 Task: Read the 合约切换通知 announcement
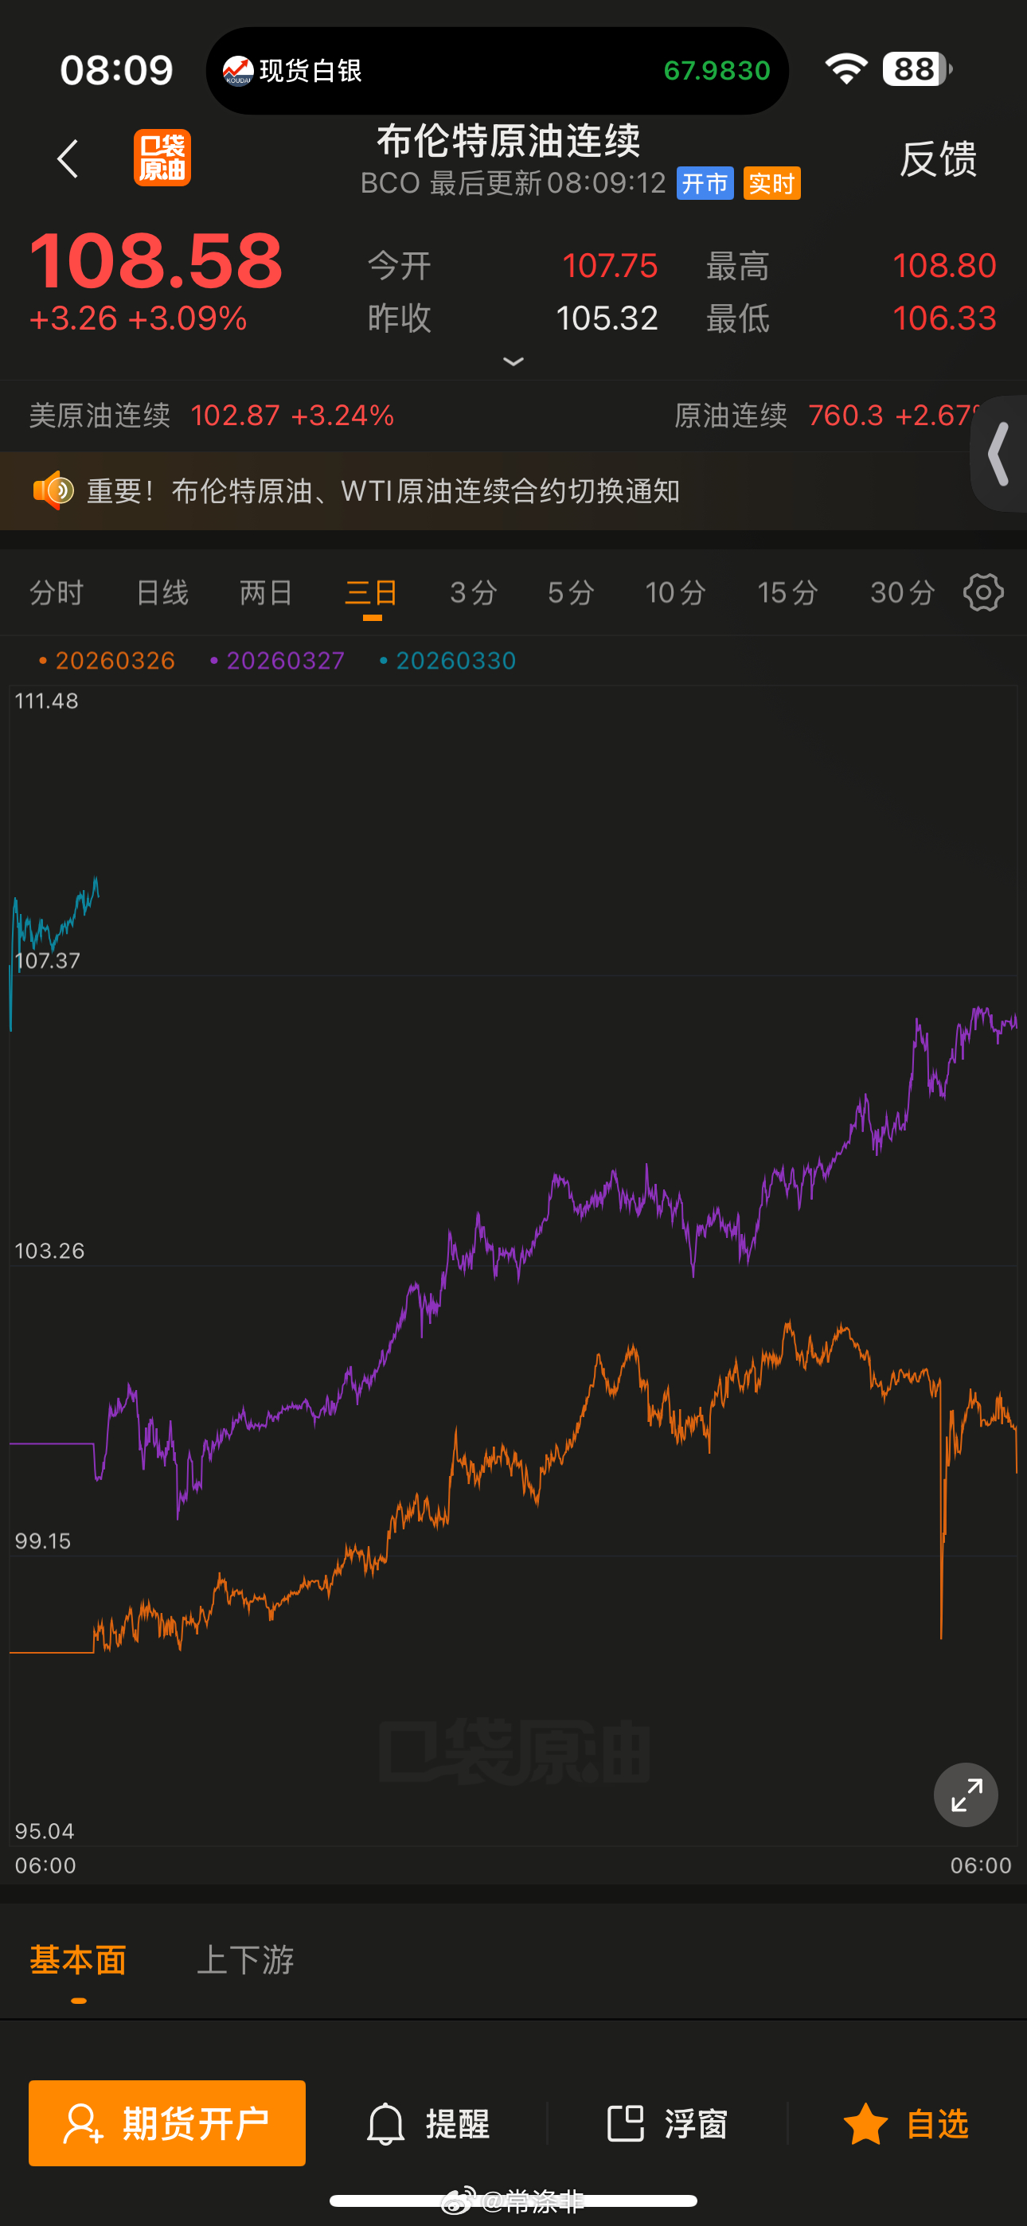383,491
